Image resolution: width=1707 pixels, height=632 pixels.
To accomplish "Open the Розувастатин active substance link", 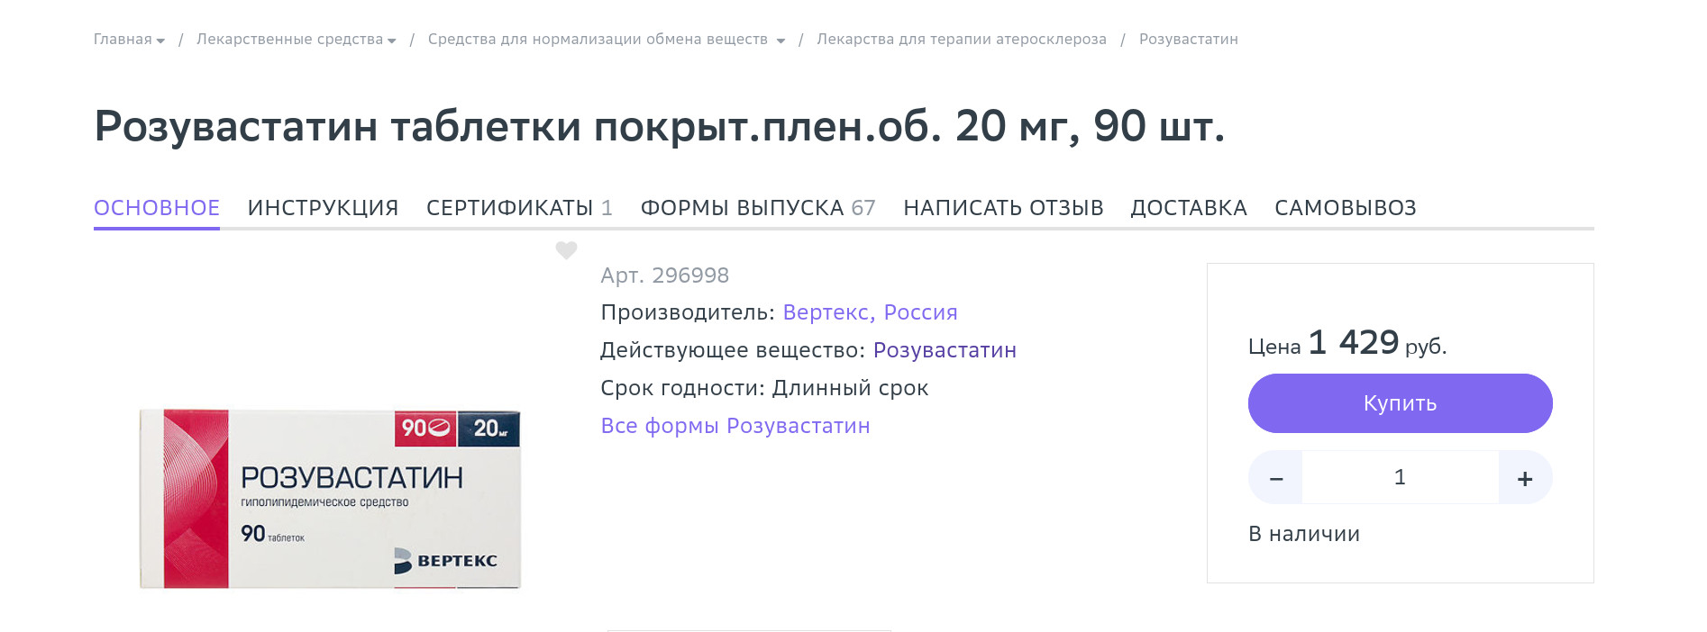I will [x=945, y=350].
